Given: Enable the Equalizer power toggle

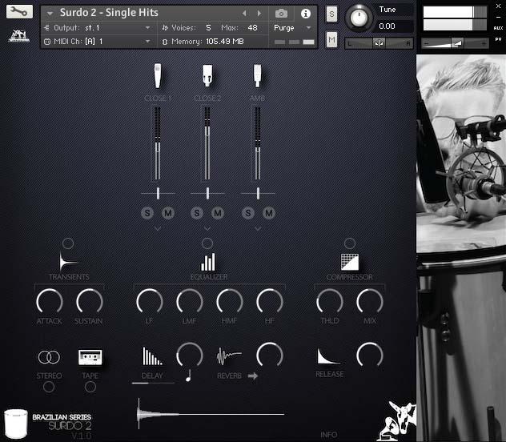Looking at the screenshot, I should tap(207, 243).
